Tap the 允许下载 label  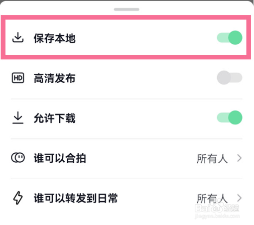pos(55,118)
